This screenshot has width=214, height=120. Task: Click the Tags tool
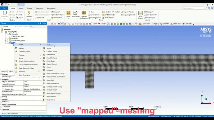point(91,12)
